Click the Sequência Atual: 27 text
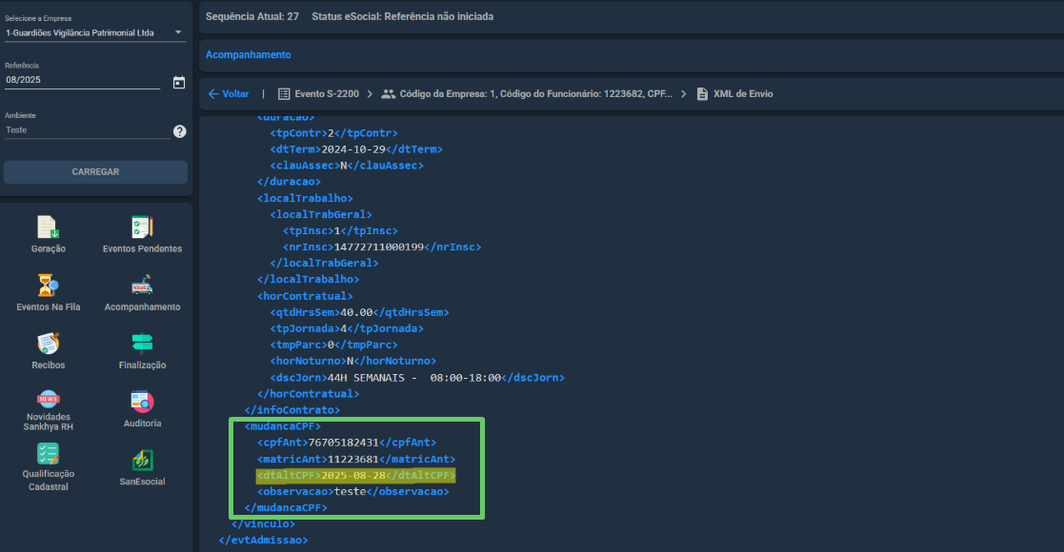This screenshot has width=1064, height=552. coord(252,16)
